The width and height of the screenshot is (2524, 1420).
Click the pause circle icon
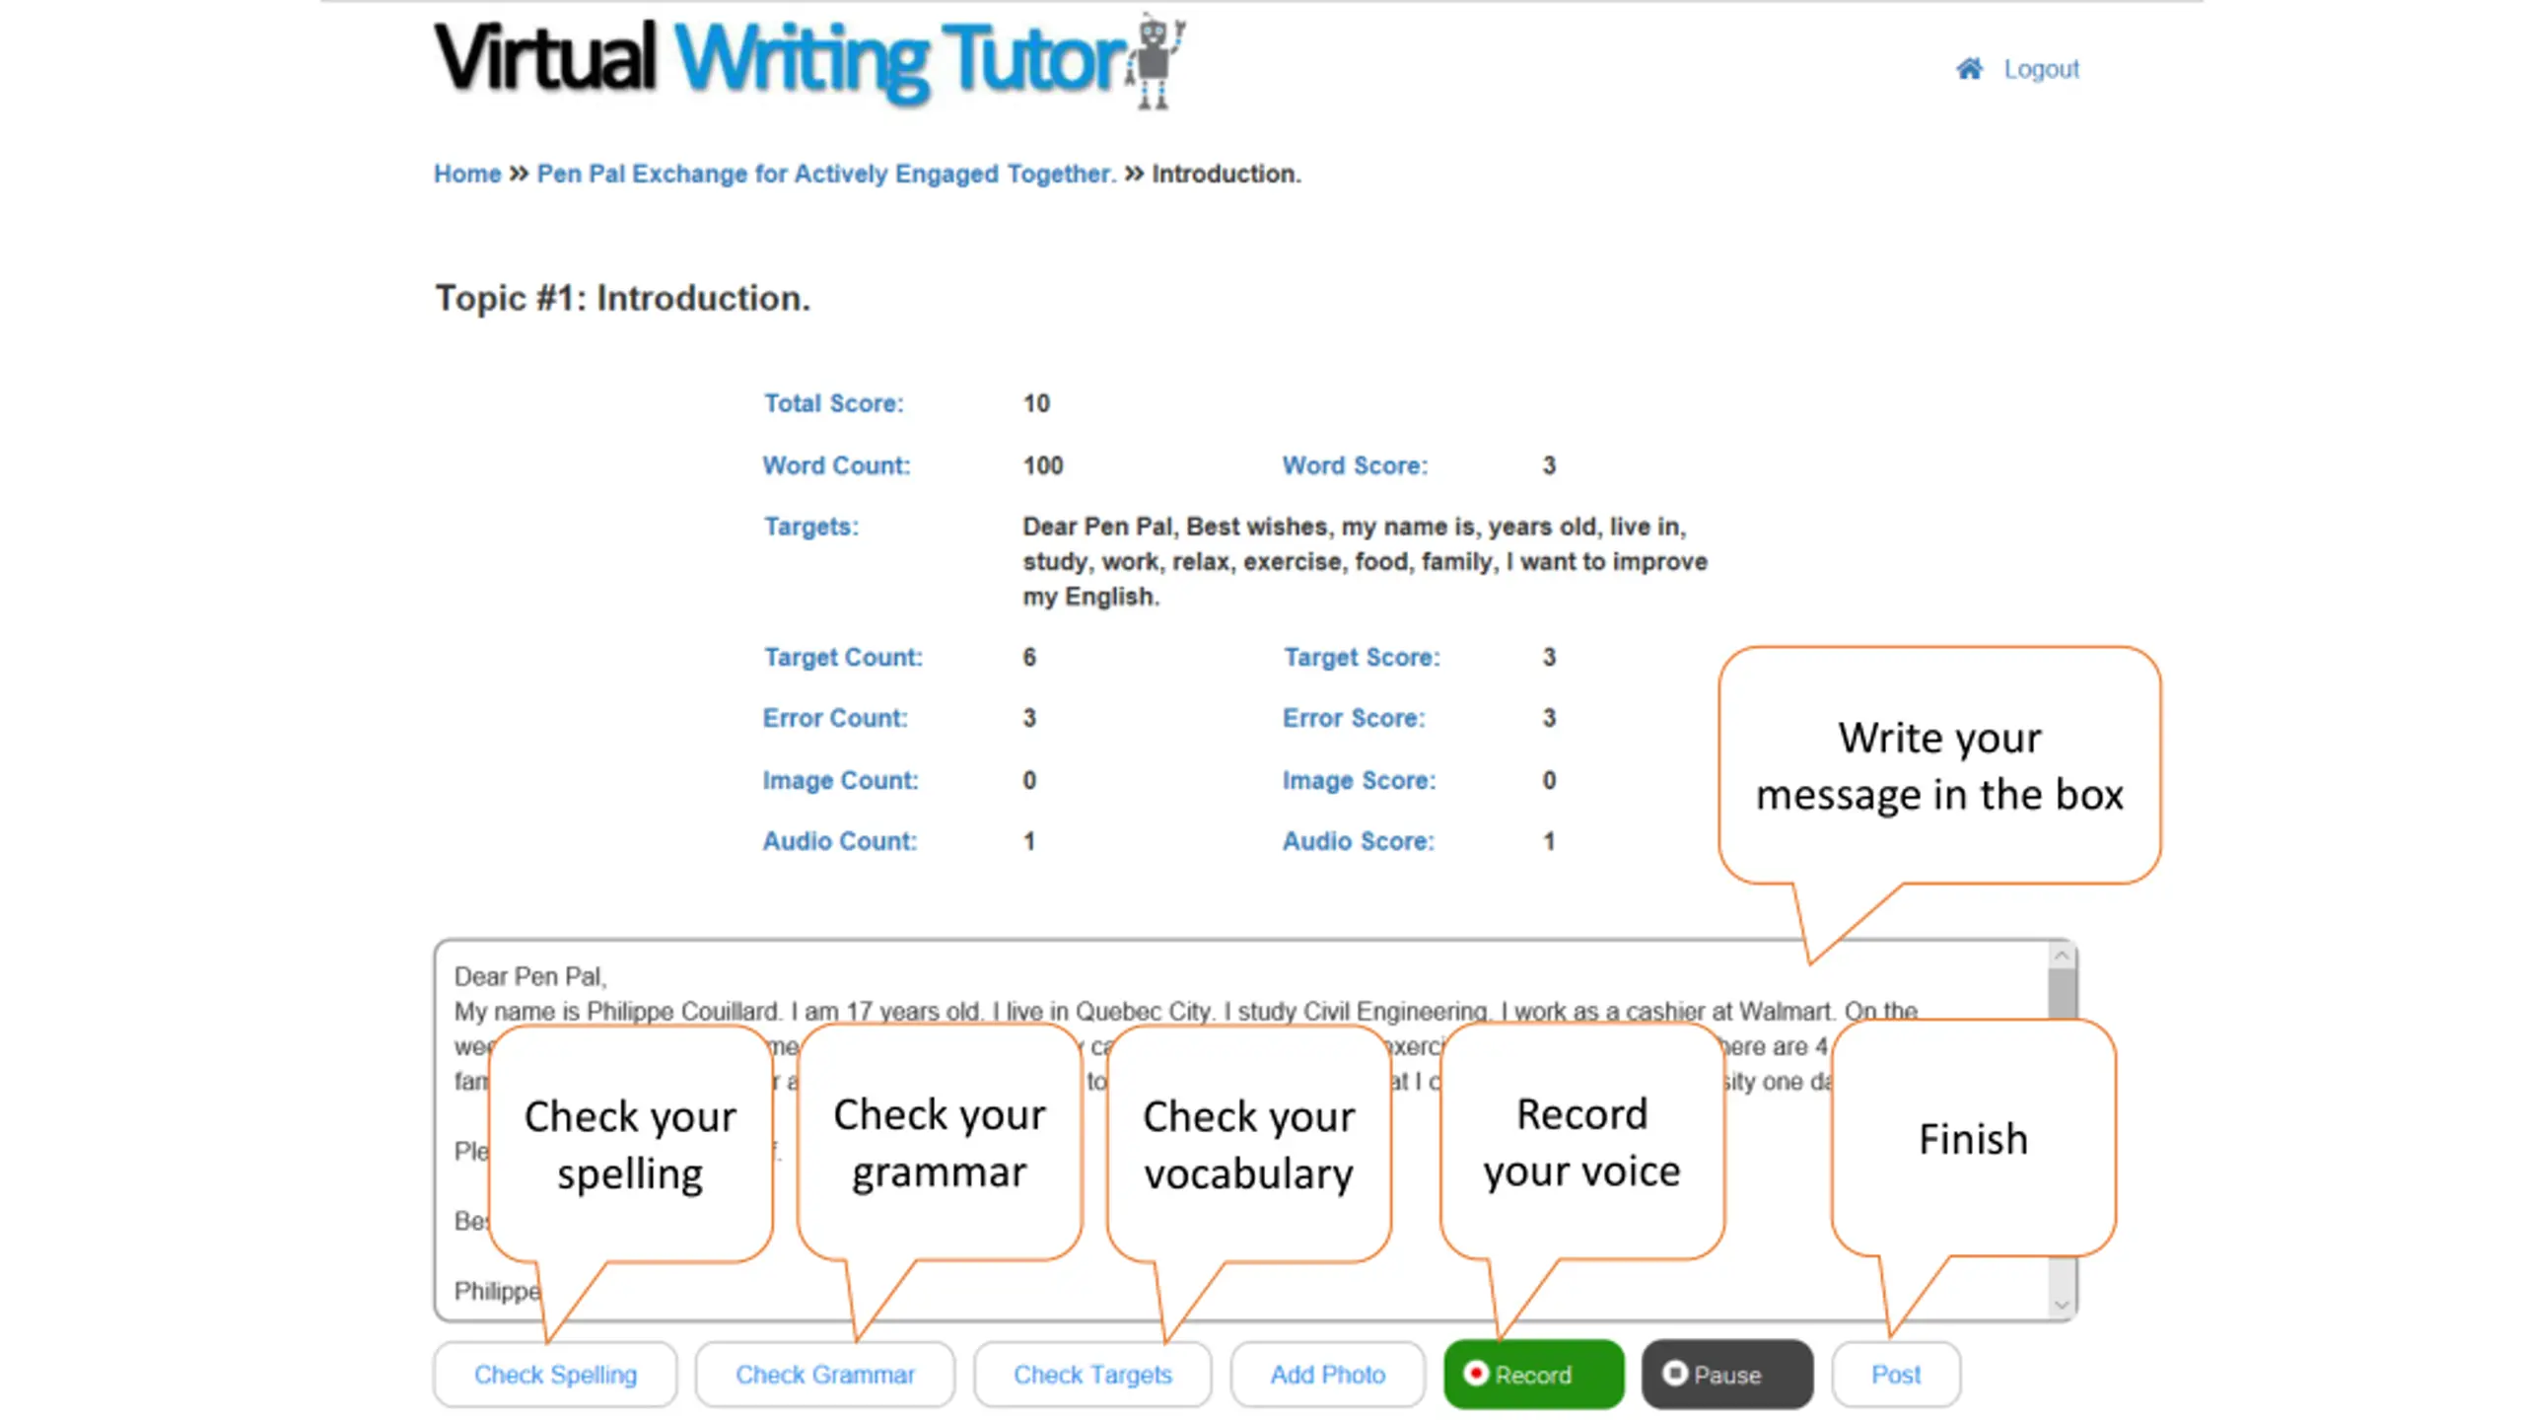click(x=1674, y=1373)
